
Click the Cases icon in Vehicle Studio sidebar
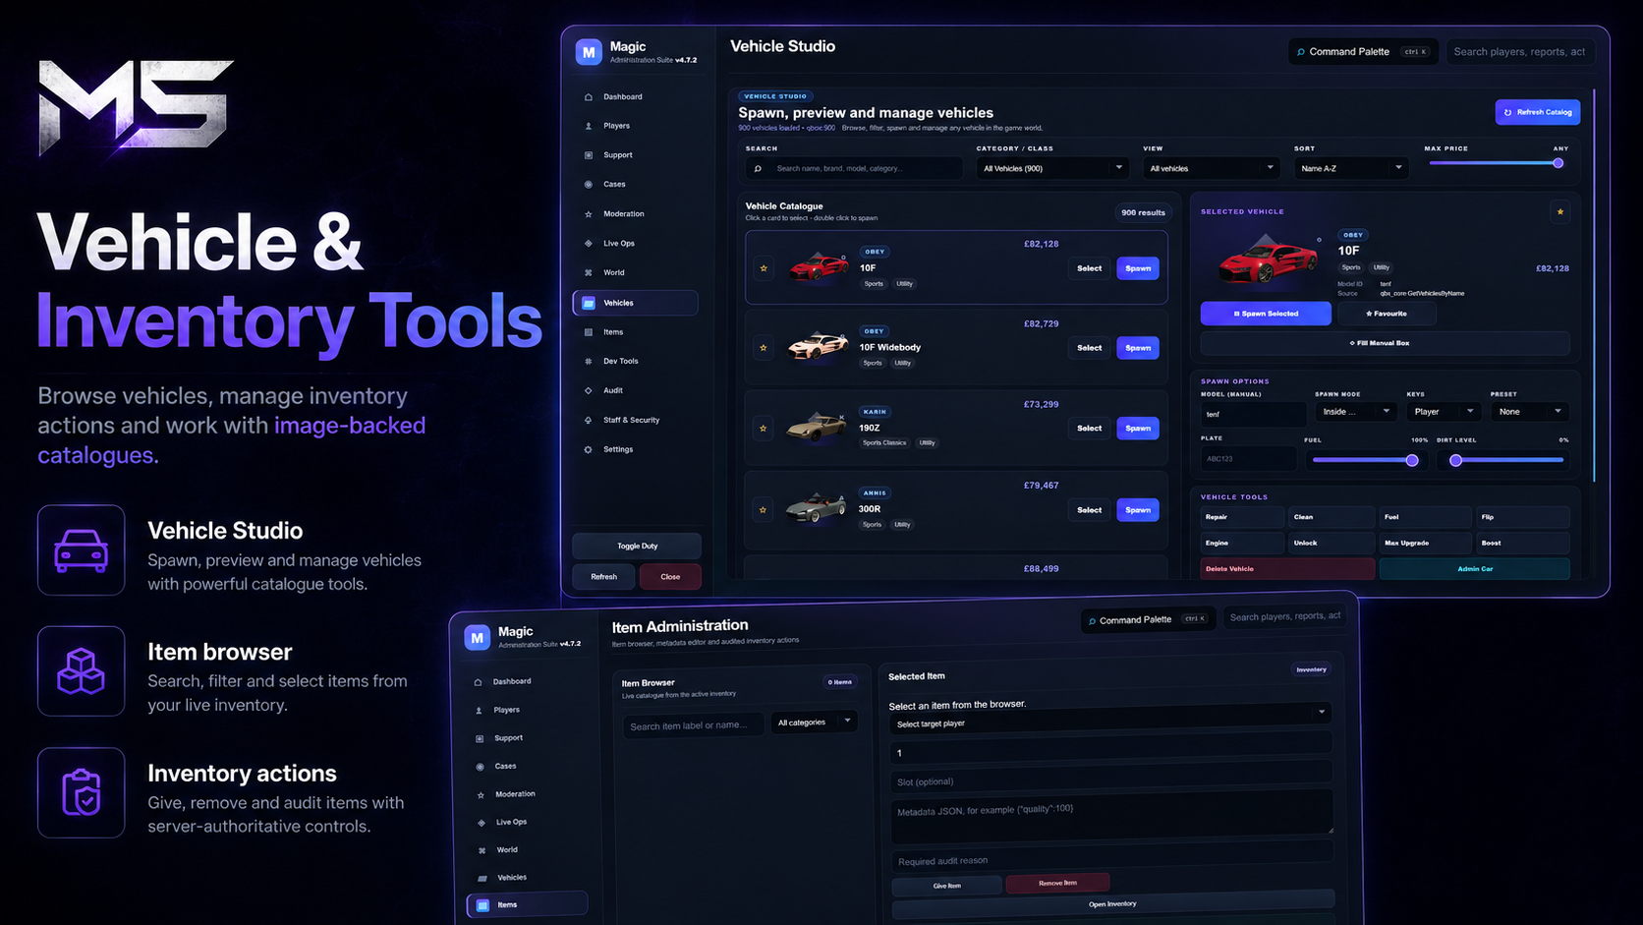click(589, 184)
